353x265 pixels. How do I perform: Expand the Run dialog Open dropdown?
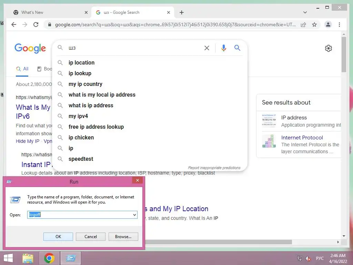(x=134, y=215)
